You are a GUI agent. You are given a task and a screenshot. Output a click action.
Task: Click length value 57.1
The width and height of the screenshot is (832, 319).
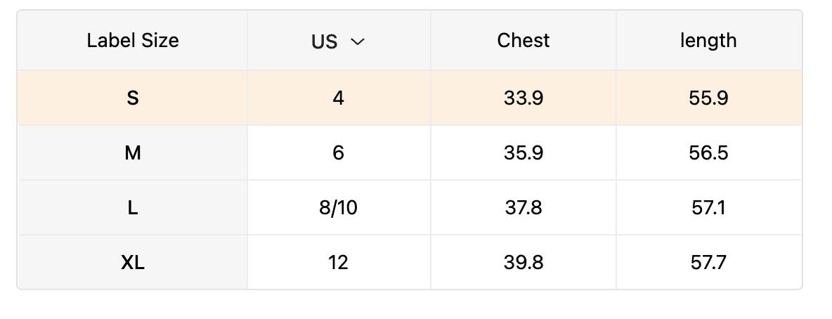708,208
